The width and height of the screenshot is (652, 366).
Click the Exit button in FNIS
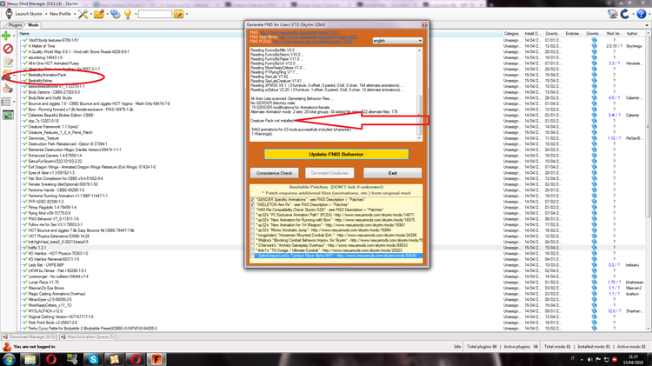pyautogui.click(x=393, y=173)
